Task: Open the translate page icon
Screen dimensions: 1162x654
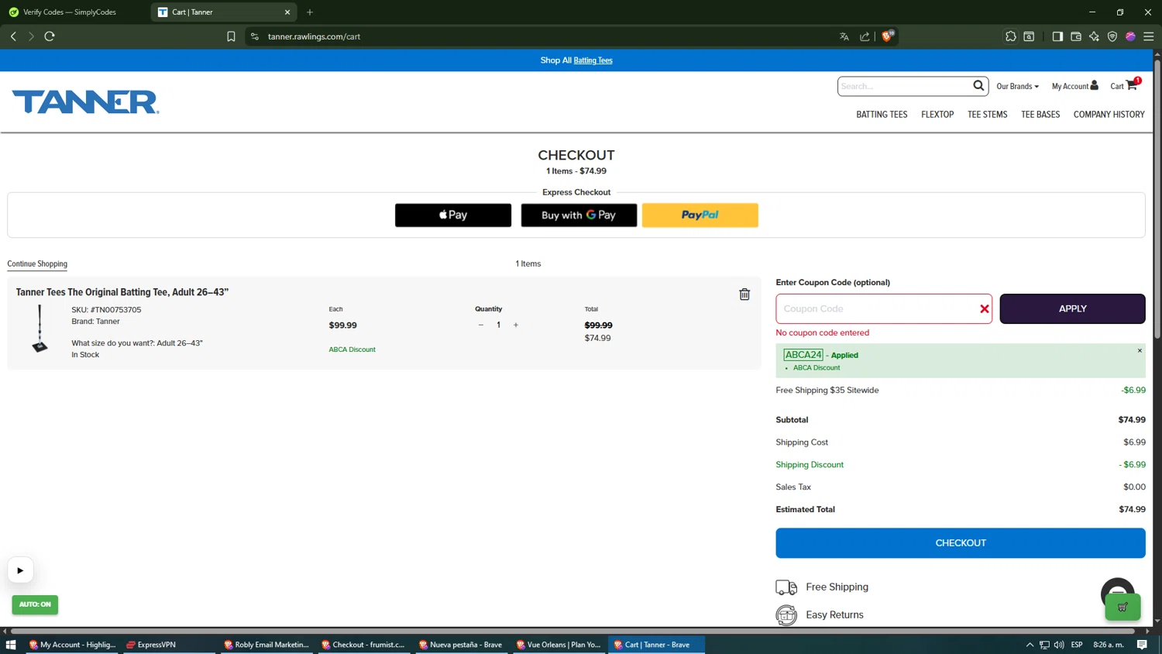Action: (844, 36)
